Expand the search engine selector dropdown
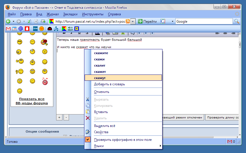Viewport: 246px width, 153px height. pyautogui.click(x=172, y=22)
